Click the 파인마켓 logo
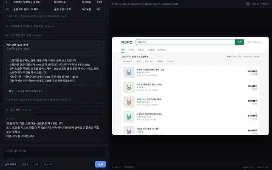The width and height of the screenshot is (272, 170). tap(127, 42)
